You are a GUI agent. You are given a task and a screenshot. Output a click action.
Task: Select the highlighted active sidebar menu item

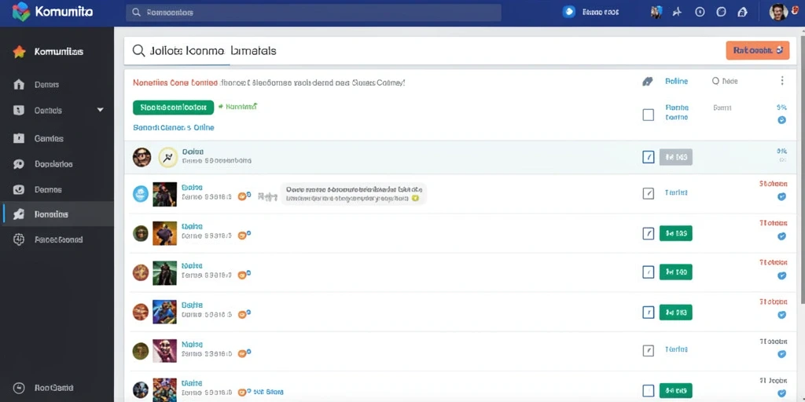(57, 214)
